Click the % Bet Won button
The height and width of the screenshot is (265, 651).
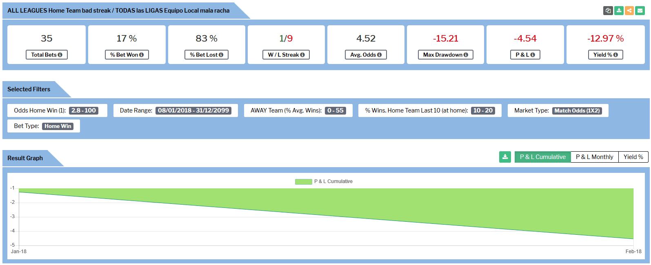[x=127, y=55]
